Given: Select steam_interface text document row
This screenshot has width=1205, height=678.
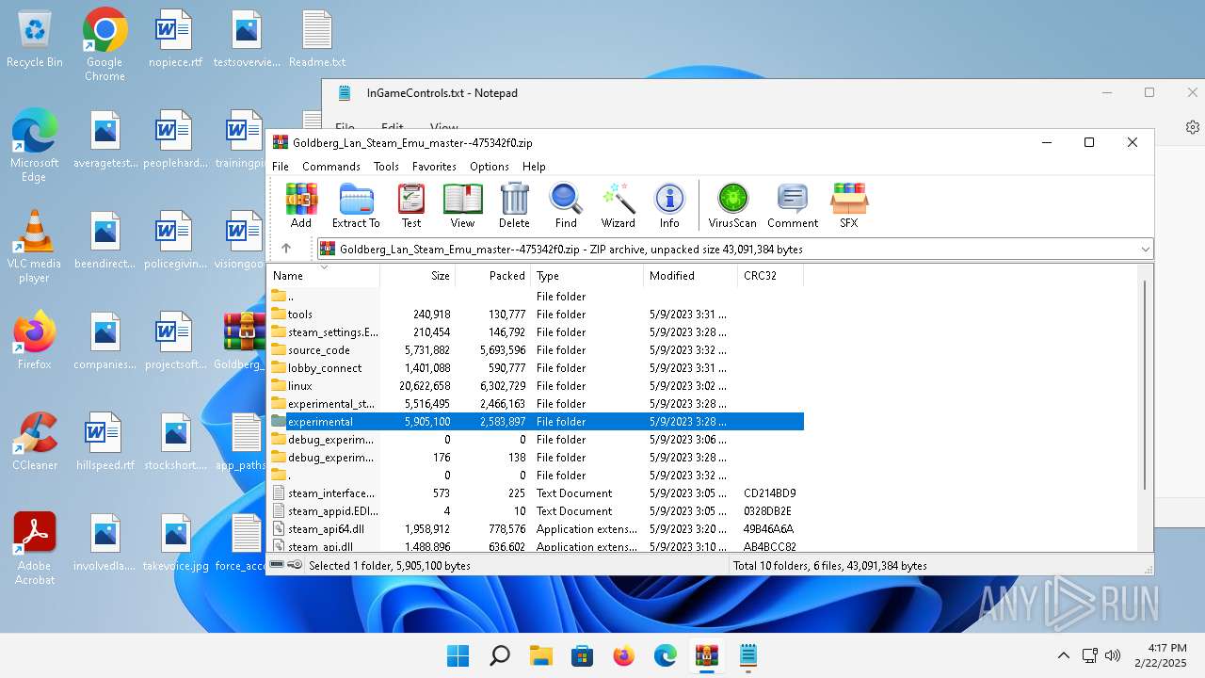Looking at the screenshot, I should pos(536,492).
